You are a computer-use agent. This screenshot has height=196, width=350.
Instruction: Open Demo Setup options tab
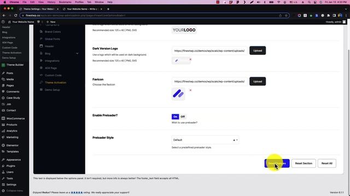point(52,90)
